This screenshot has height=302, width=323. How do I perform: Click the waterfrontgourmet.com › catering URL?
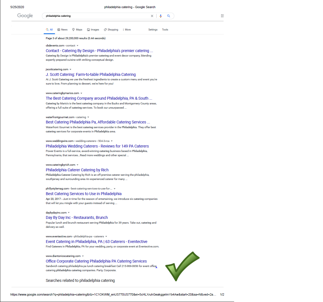tap(66, 117)
